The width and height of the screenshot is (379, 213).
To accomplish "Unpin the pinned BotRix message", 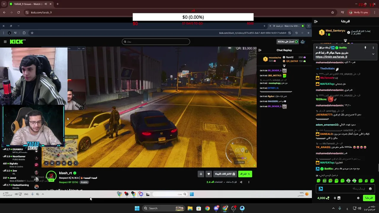I will click(365, 48).
